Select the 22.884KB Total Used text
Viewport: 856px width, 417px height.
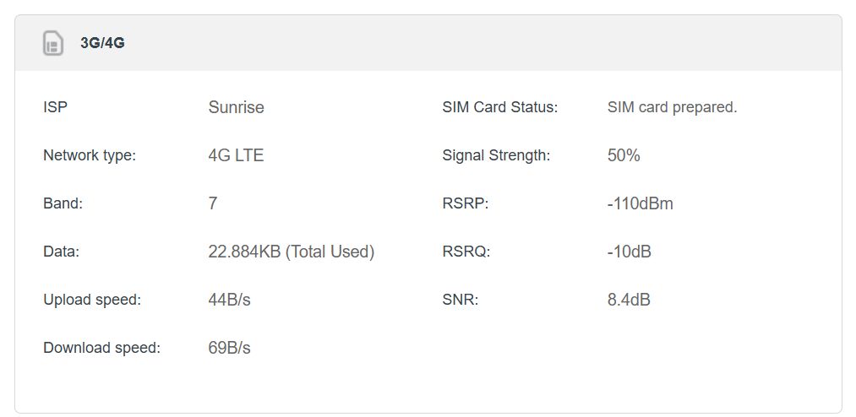pos(291,252)
